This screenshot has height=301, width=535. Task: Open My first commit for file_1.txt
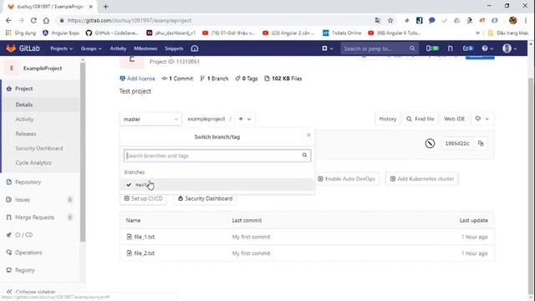(x=251, y=237)
